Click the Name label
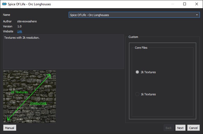This screenshot has width=203, height=134. pyautogui.click(x=7, y=15)
